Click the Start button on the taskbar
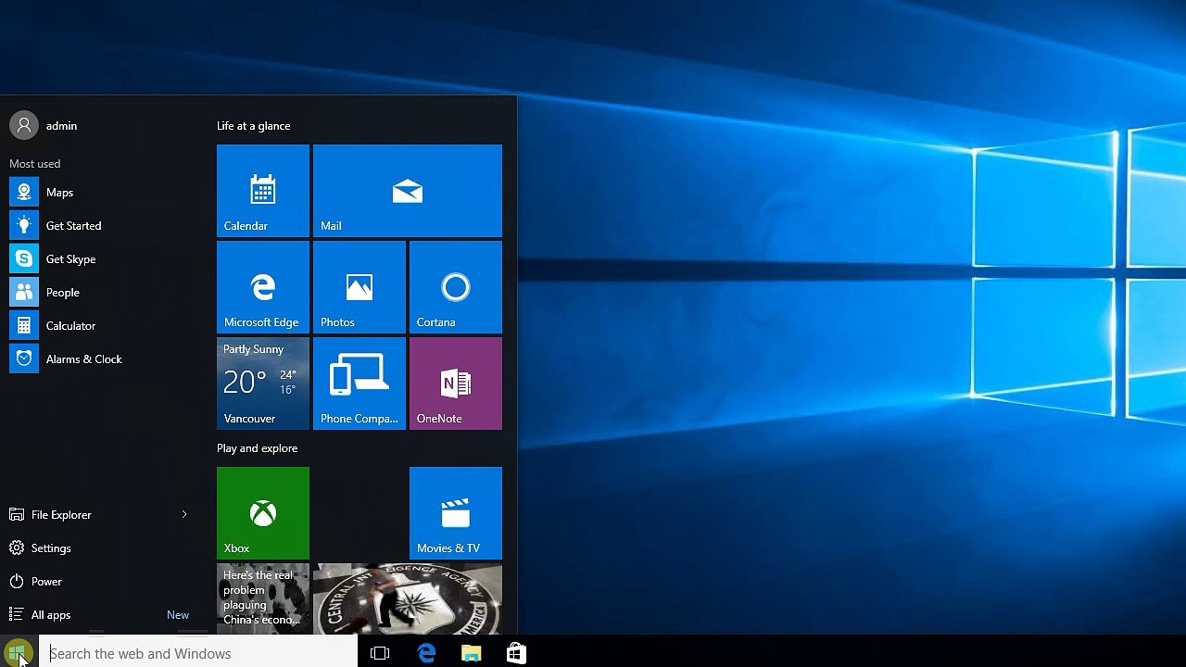 pos(19,653)
